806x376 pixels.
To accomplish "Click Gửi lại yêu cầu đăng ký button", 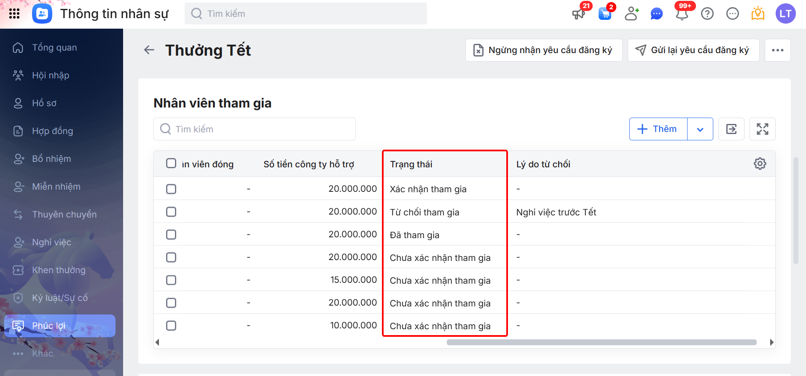I will tap(693, 50).
